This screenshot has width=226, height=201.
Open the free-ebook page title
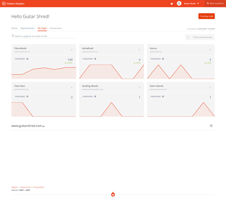20,48
